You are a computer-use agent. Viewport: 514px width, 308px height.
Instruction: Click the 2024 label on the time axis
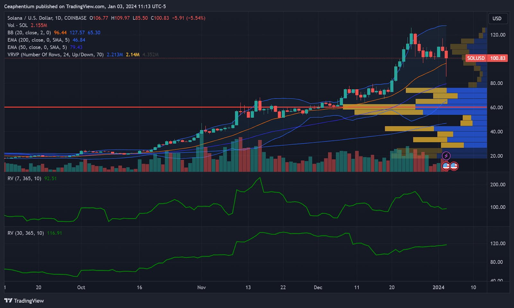[x=439, y=287]
